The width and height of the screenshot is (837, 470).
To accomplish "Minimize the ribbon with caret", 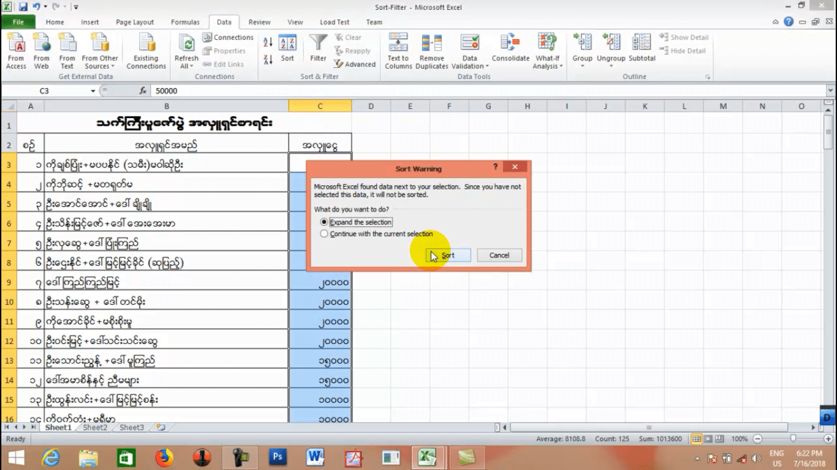I will point(776,22).
